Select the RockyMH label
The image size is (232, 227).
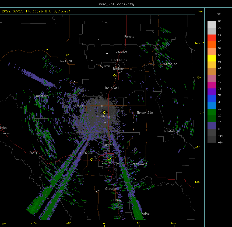pyautogui.click(x=66, y=61)
